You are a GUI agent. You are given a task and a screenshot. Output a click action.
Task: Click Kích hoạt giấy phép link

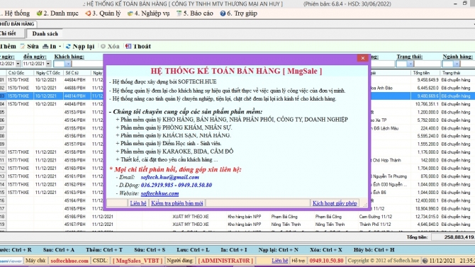pyautogui.click(x=335, y=203)
